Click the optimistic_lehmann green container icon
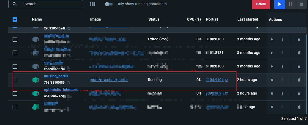308x125 pixels. click(x=36, y=93)
